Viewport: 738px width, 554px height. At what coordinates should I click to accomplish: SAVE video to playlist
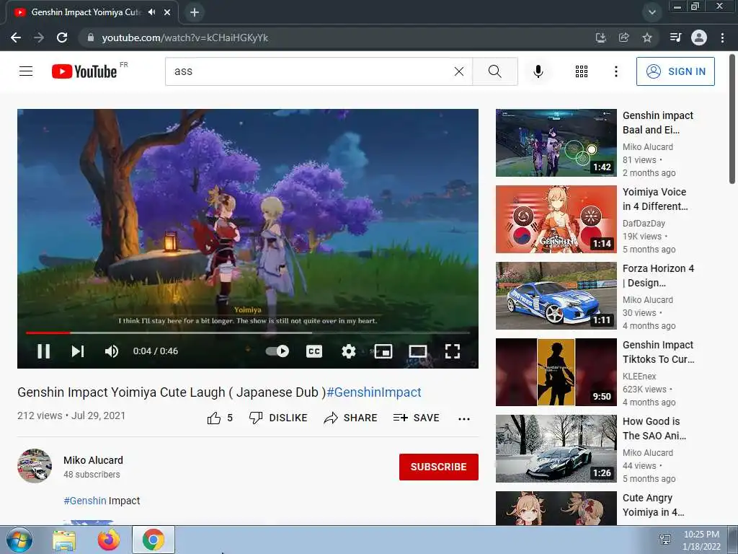coord(416,418)
